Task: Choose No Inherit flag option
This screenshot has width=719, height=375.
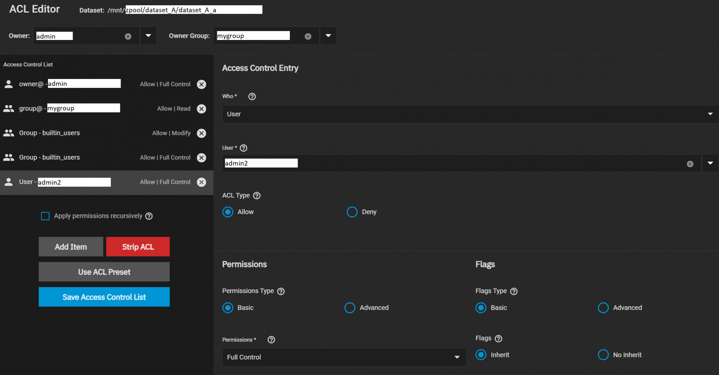Action: tap(603, 355)
